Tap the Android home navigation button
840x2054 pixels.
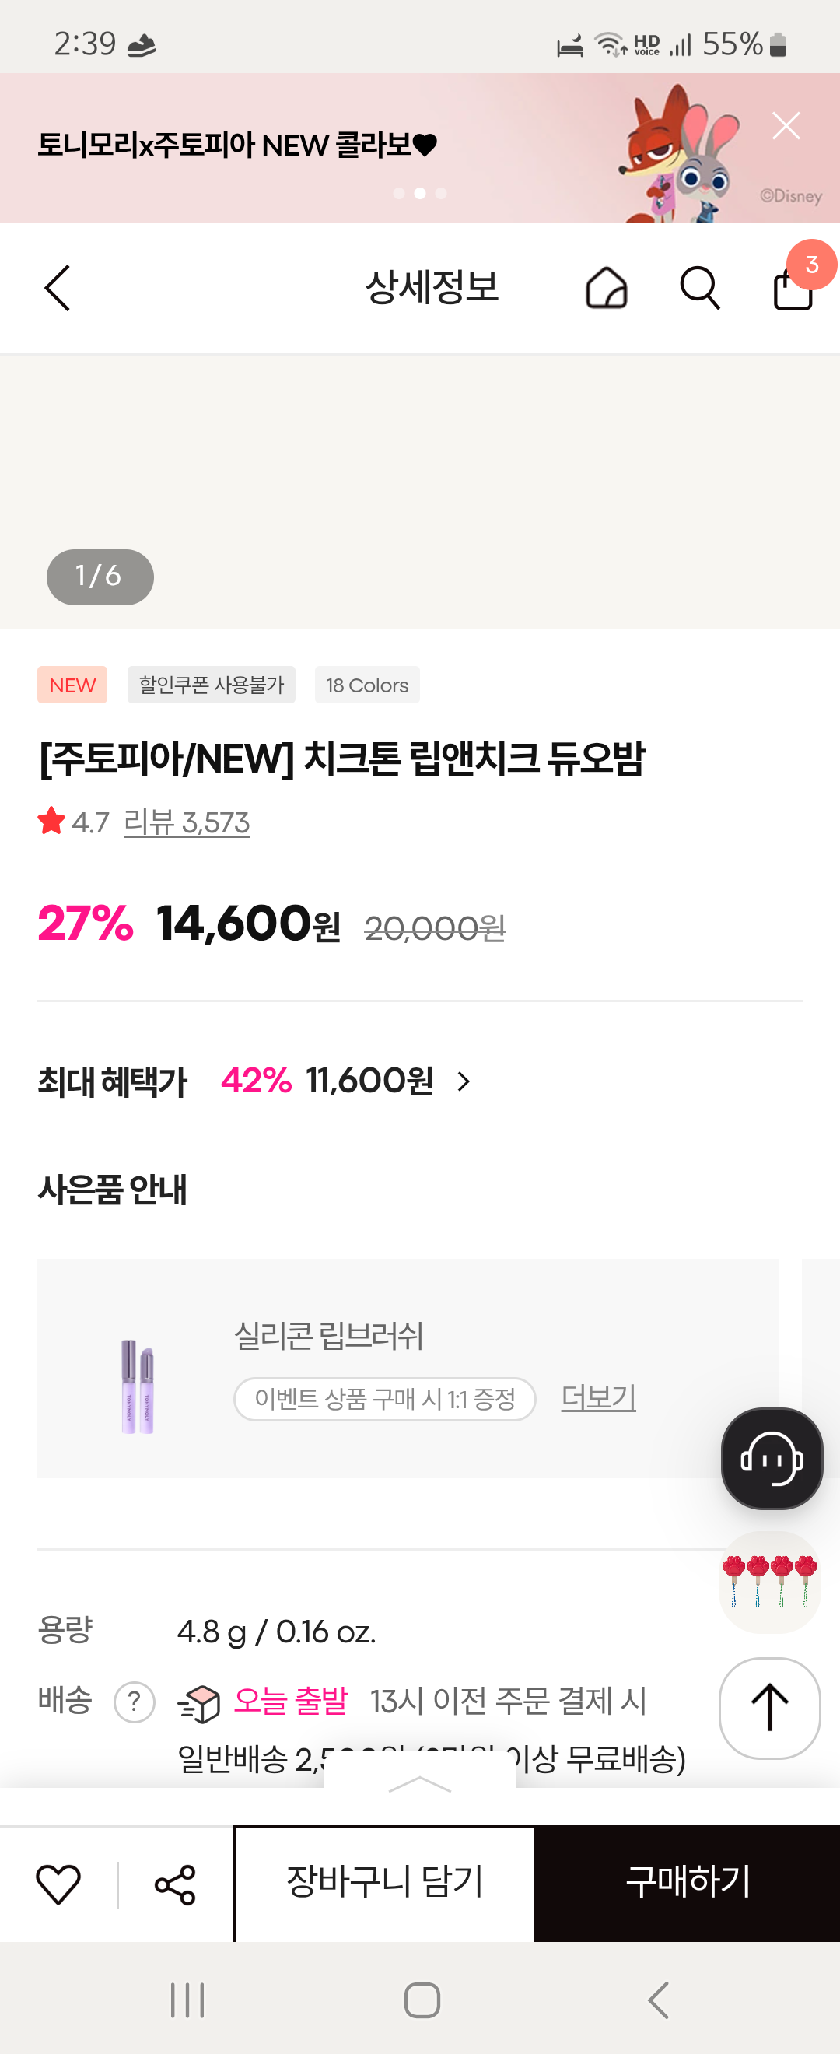[422, 2000]
